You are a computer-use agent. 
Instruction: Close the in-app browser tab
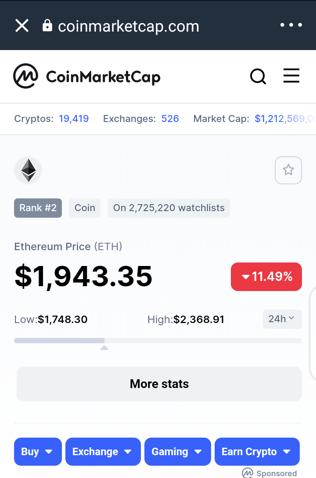(x=22, y=25)
